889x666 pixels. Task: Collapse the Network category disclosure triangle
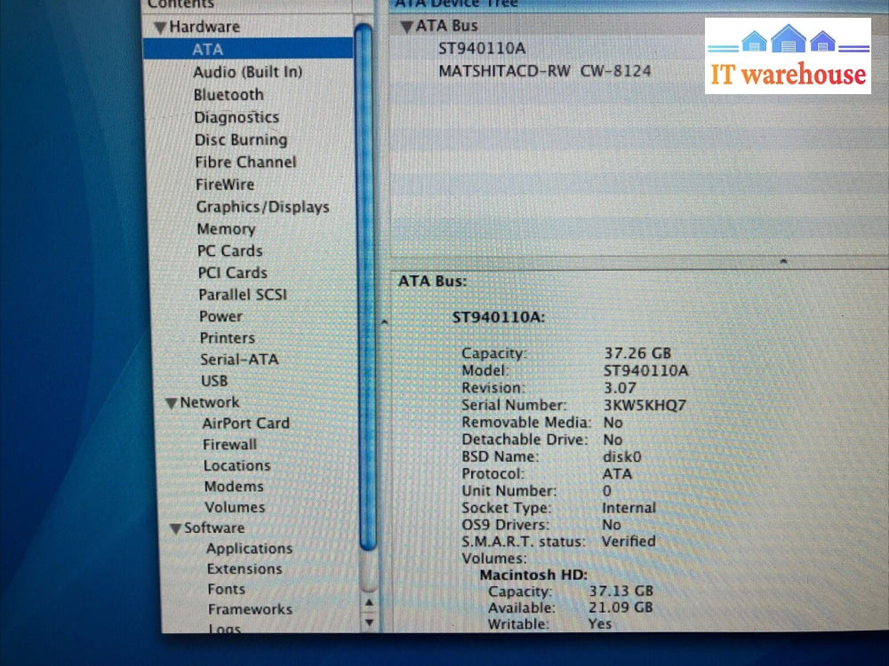(x=172, y=403)
